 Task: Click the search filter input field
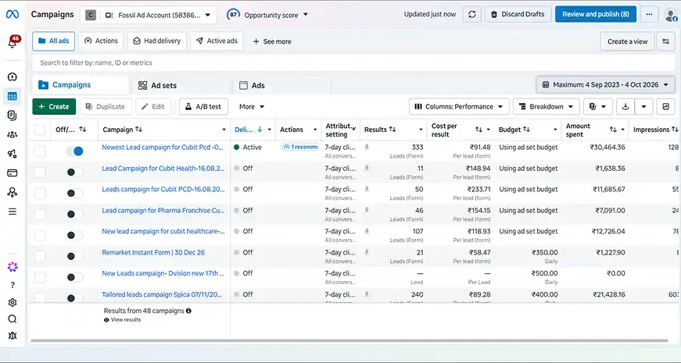(x=353, y=63)
